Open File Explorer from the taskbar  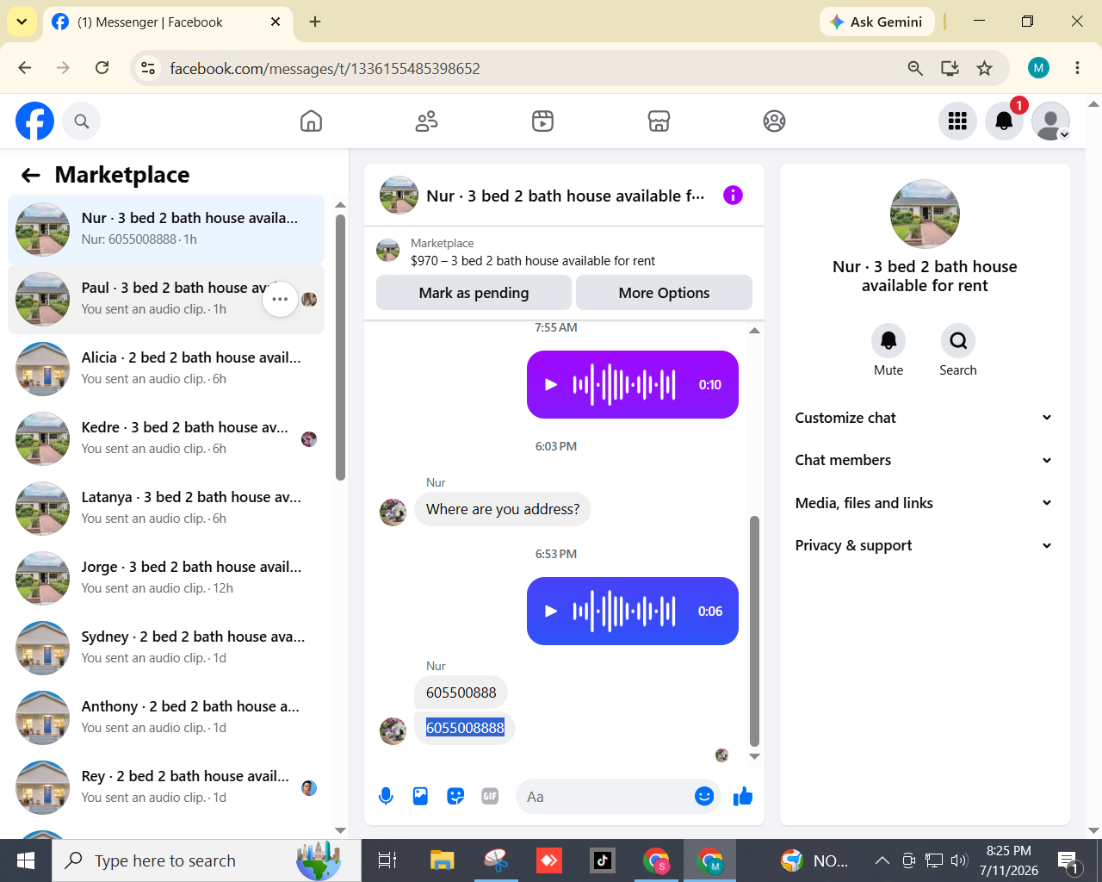[x=442, y=860]
